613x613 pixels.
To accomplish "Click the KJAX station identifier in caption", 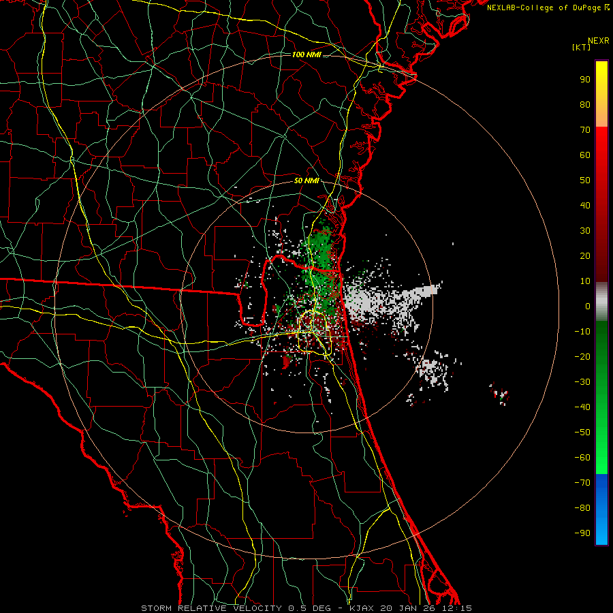I will 362,608.
